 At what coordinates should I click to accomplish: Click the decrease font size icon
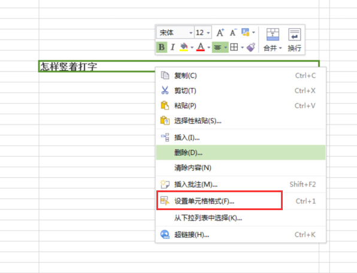tap(233, 32)
